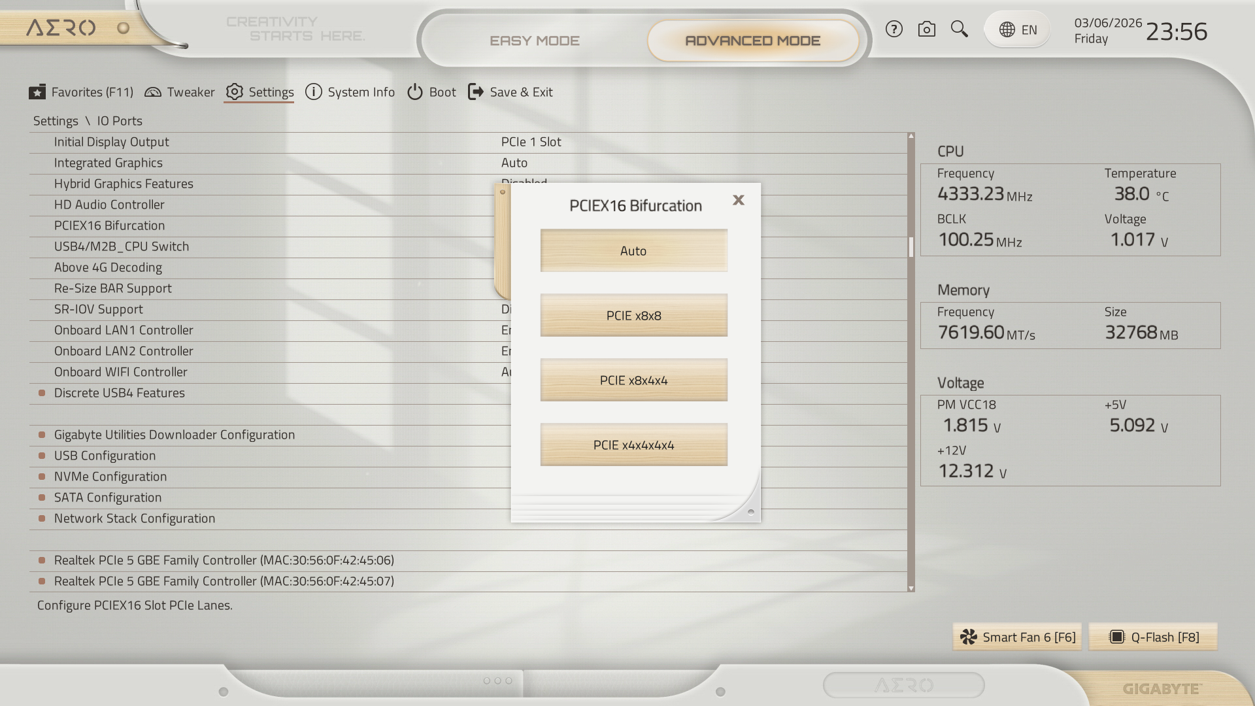This screenshot has height=706, width=1255.
Task: Select PCIE x8x8 option
Action: tap(633, 316)
